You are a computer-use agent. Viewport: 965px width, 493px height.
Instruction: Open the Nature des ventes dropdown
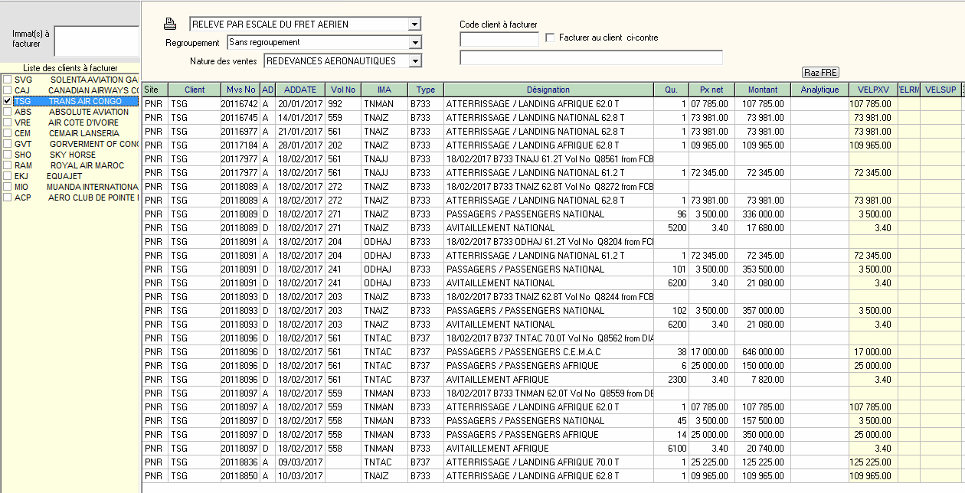(x=414, y=60)
